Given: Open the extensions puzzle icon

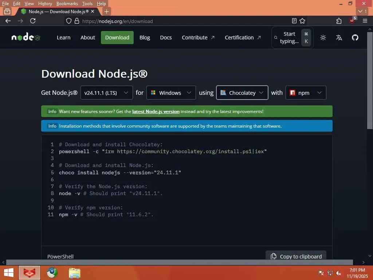Looking at the screenshot, I should coord(339,21).
